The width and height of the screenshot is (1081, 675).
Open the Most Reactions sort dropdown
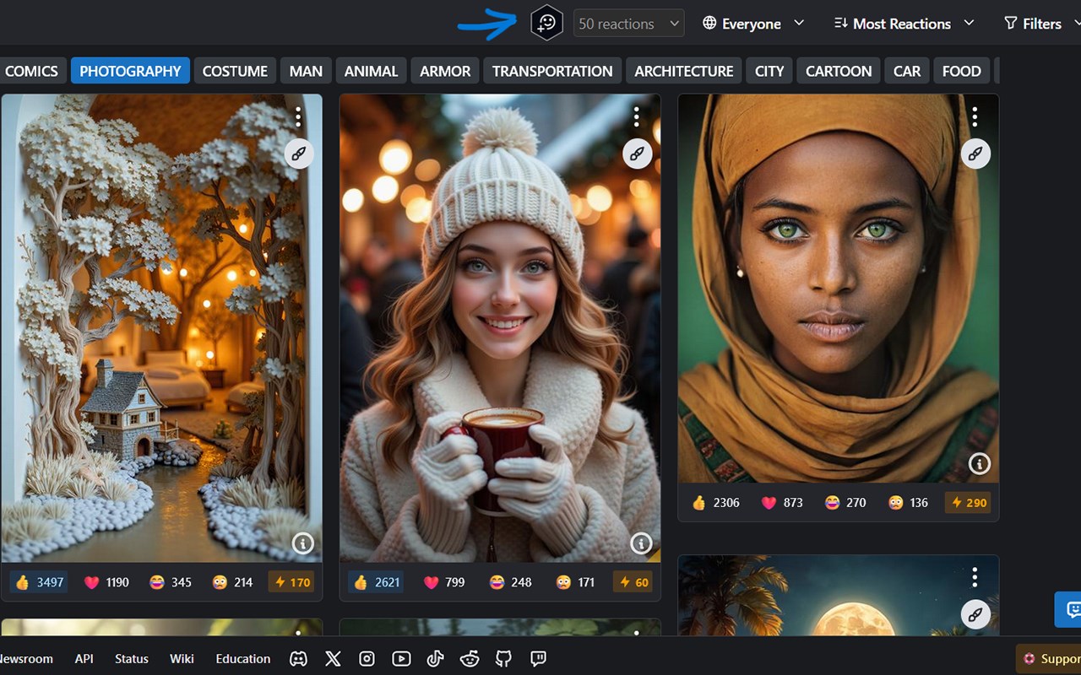coord(903,24)
